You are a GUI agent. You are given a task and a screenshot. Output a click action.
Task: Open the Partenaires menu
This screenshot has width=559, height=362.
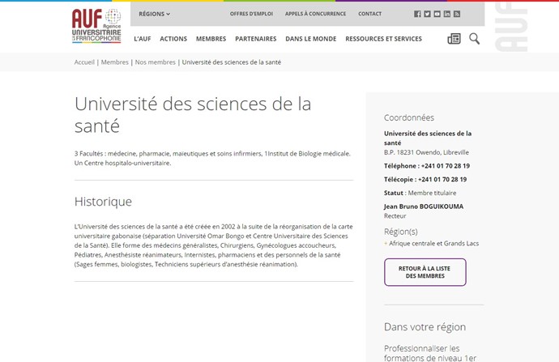click(255, 39)
